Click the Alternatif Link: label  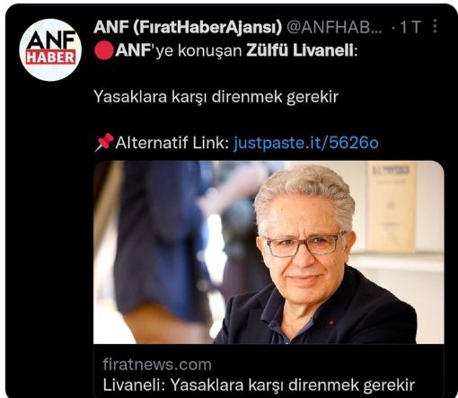(x=172, y=143)
